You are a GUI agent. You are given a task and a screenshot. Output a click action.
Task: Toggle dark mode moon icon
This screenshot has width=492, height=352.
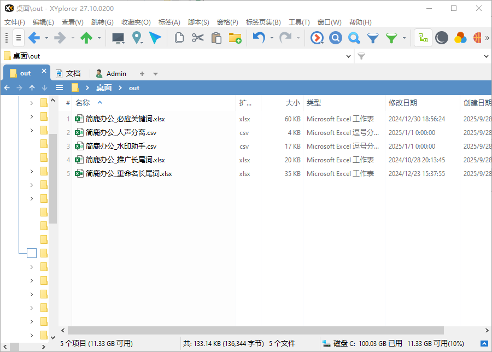pyautogui.click(x=442, y=38)
